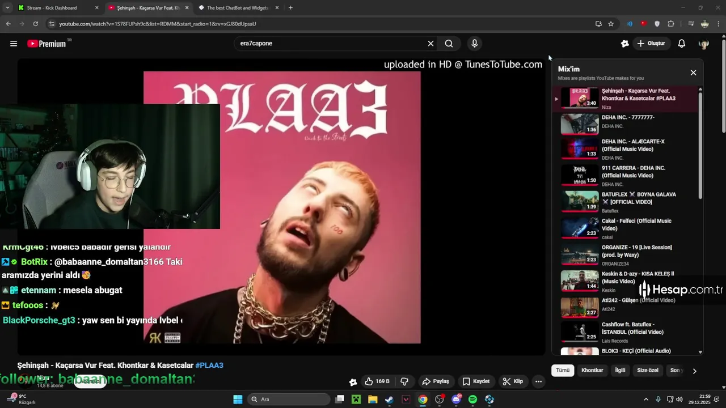Open the #PLAA3 hashtag link
Screen dimensions: 726x408
click(x=209, y=365)
